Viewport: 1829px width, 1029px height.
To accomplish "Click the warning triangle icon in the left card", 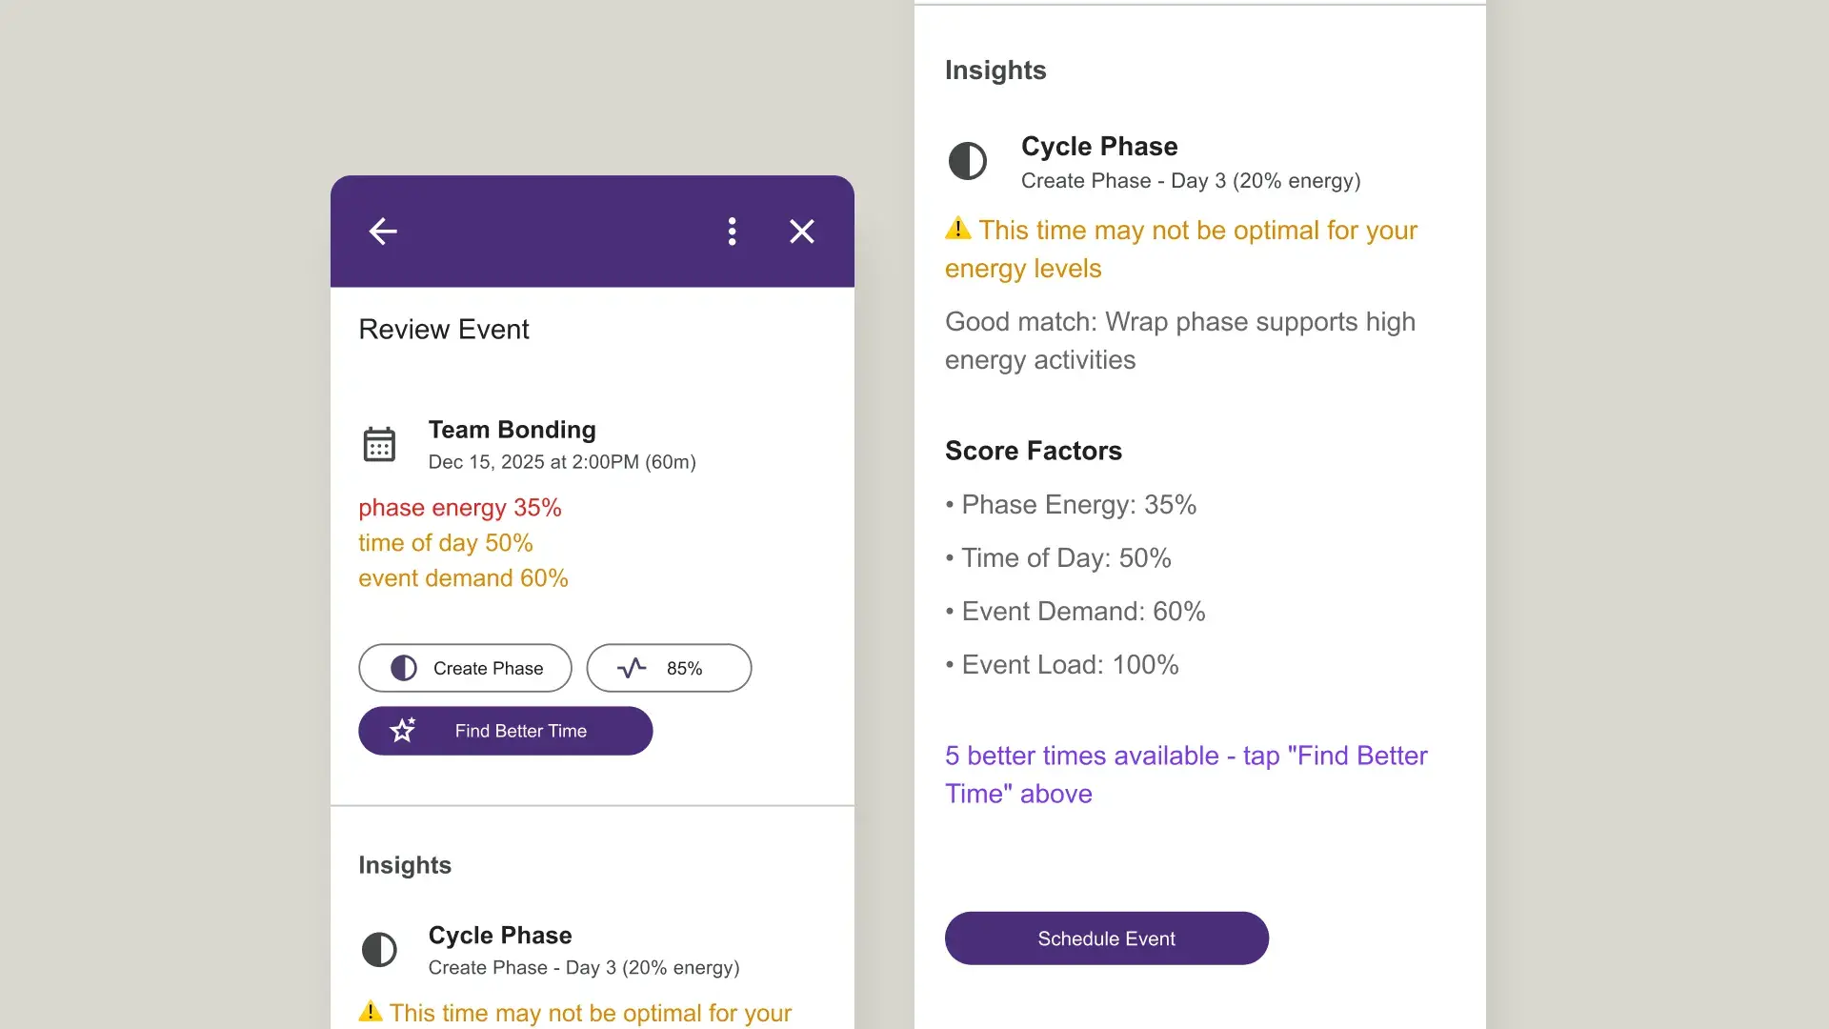I will [x=371, y=1011].
